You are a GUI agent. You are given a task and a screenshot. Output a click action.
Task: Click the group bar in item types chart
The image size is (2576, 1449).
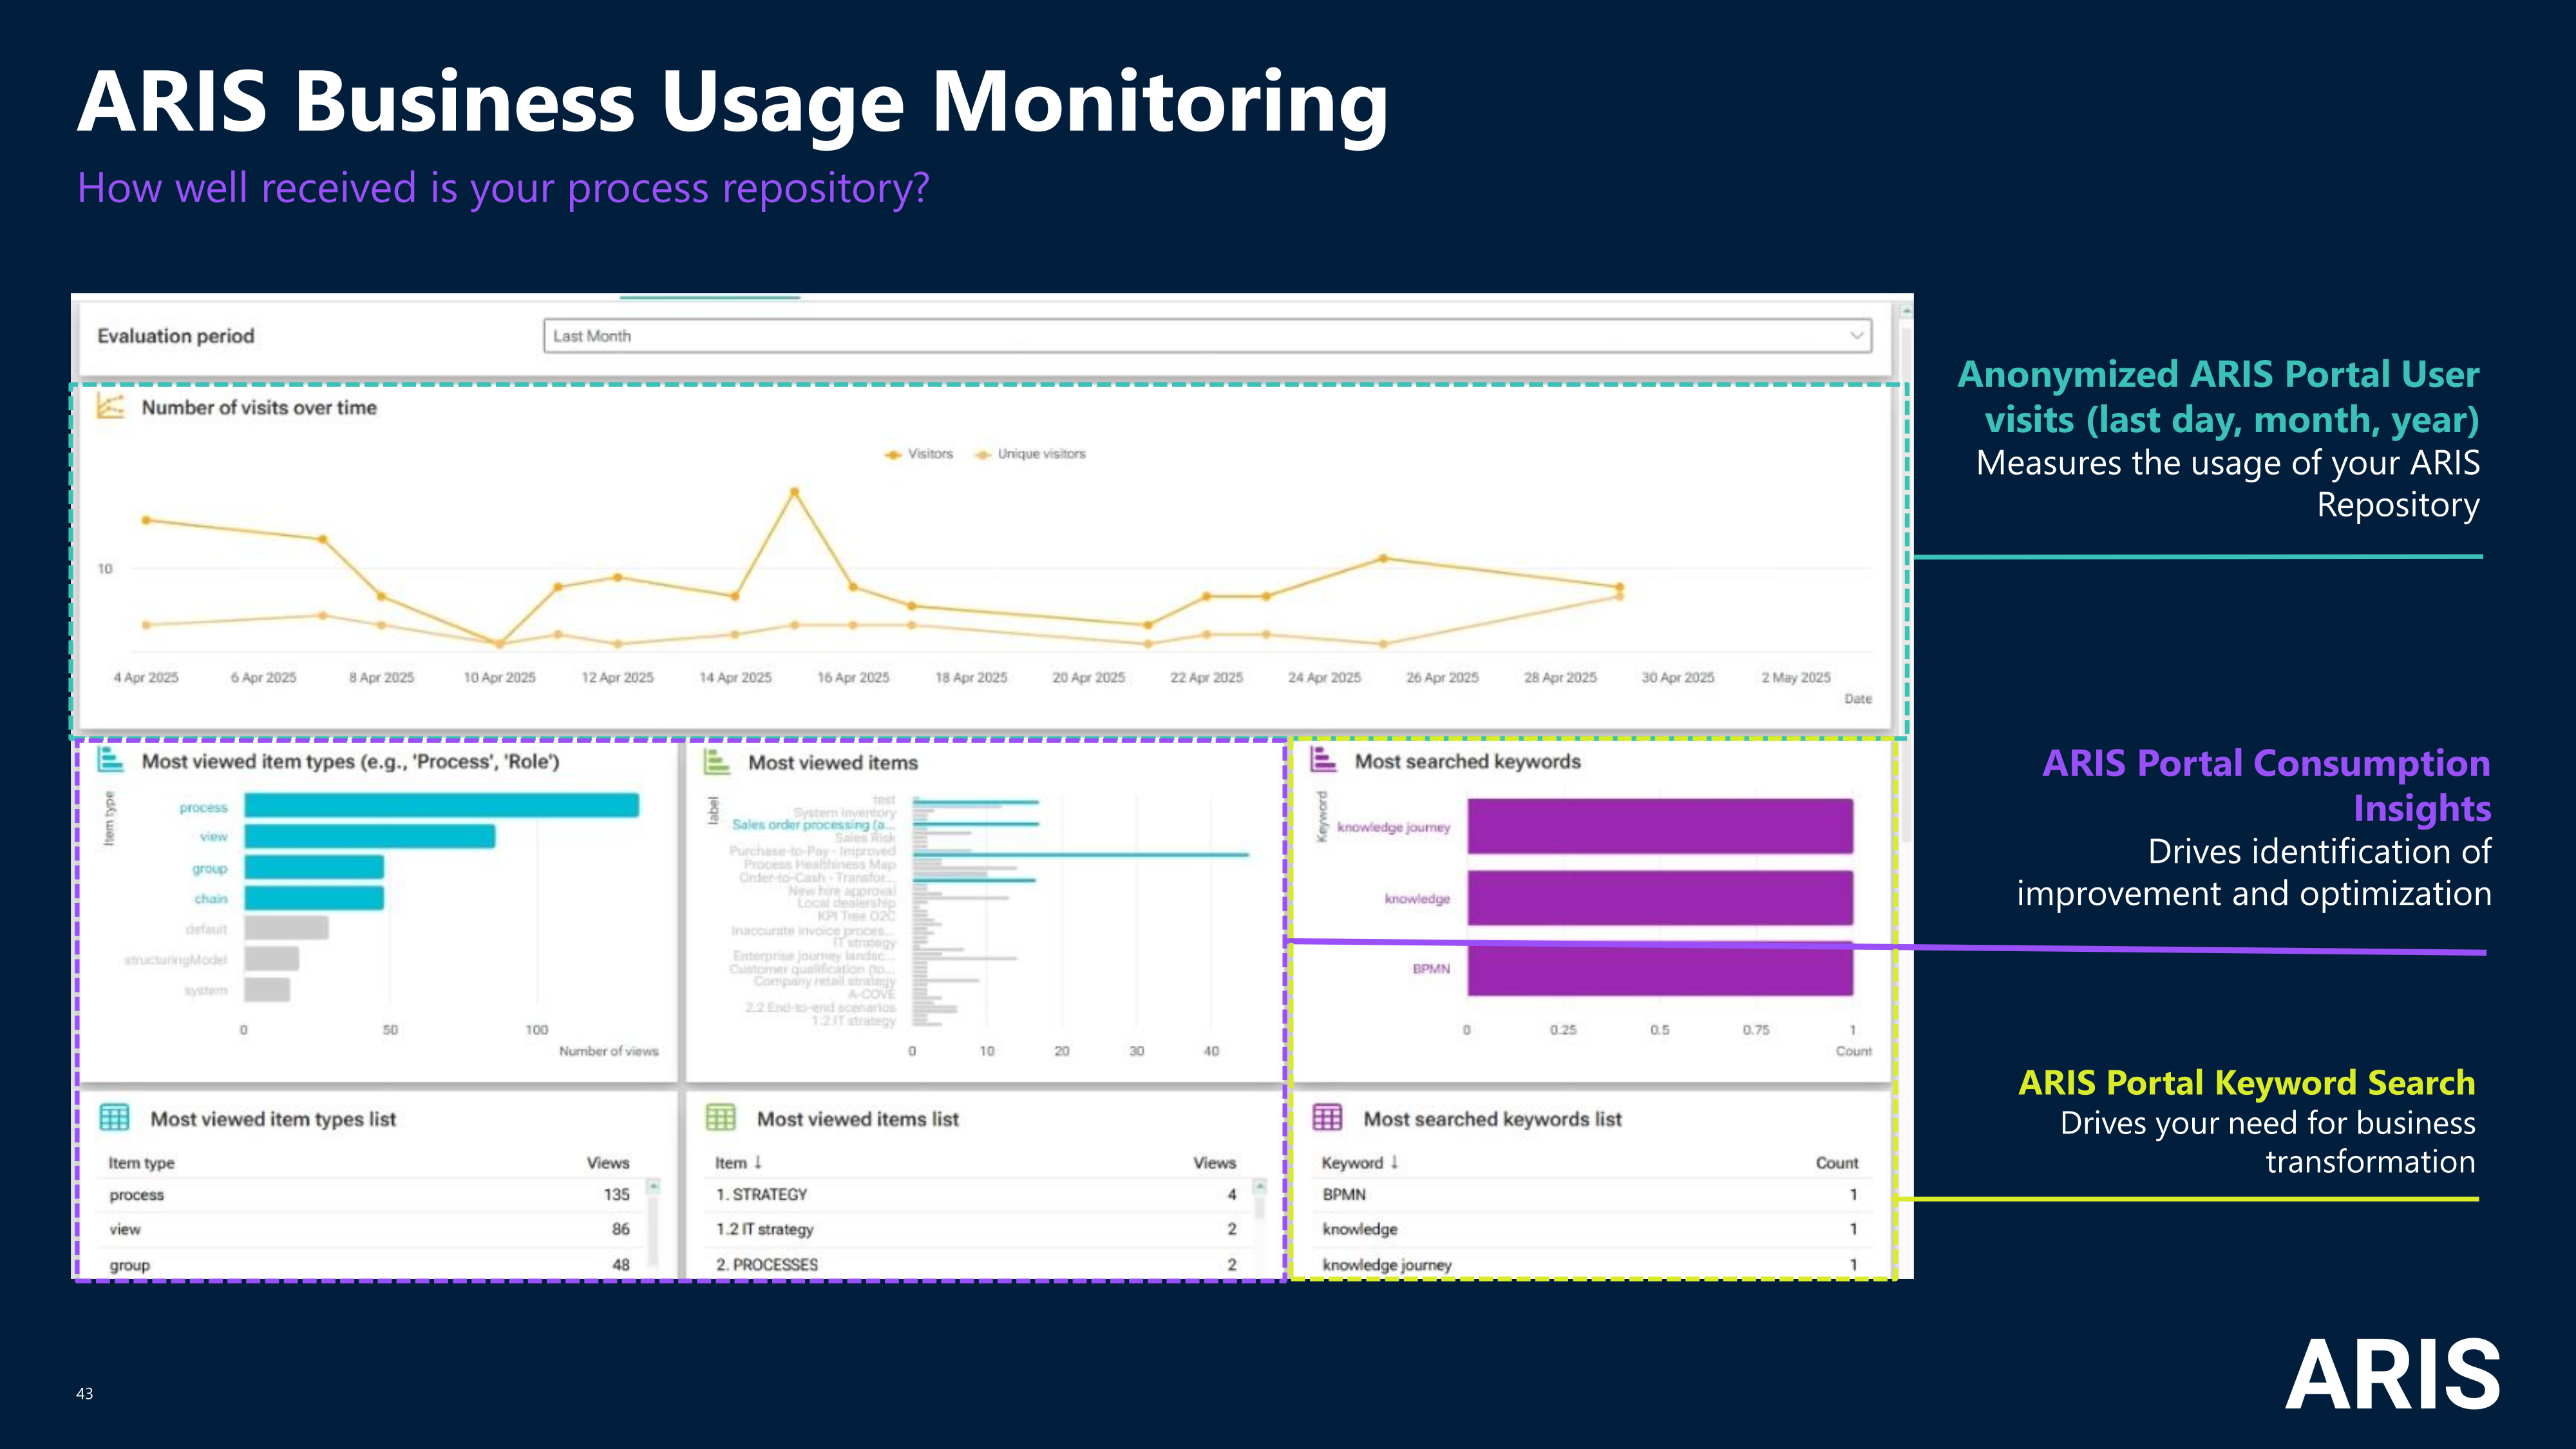(x=314, y=868)
